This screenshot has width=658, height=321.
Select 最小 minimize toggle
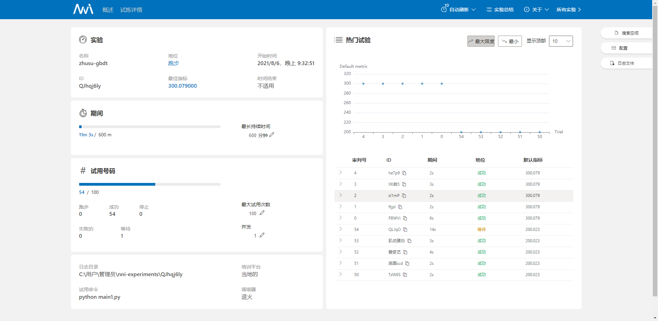[x=510, y=41]
